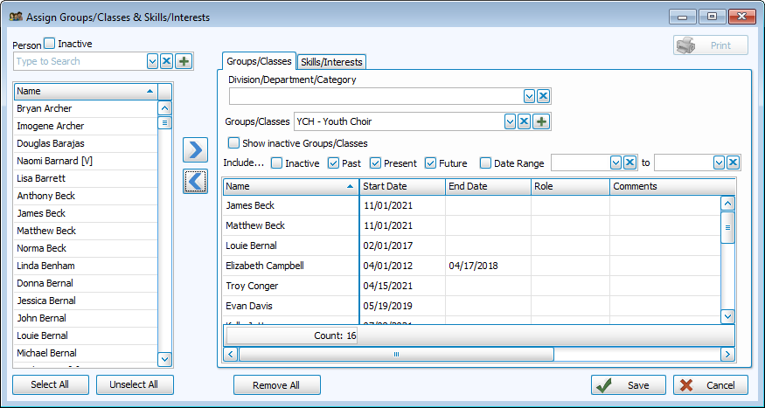Enable the Date Range checkbox

pyautogui.click(x=485, y=163)
